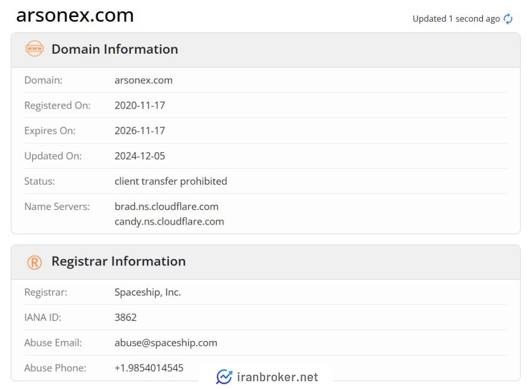Click the Spaceship, Inc. registrar name

[x=148, y=292]
